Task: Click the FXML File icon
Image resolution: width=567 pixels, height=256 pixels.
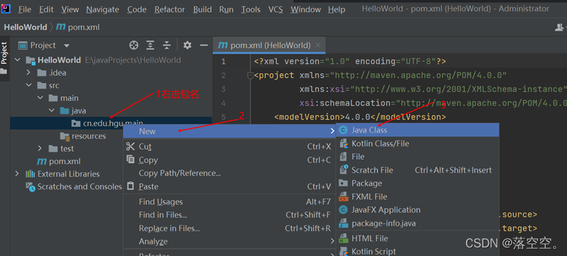Action: pyautogui.click(x=343, y=197)
